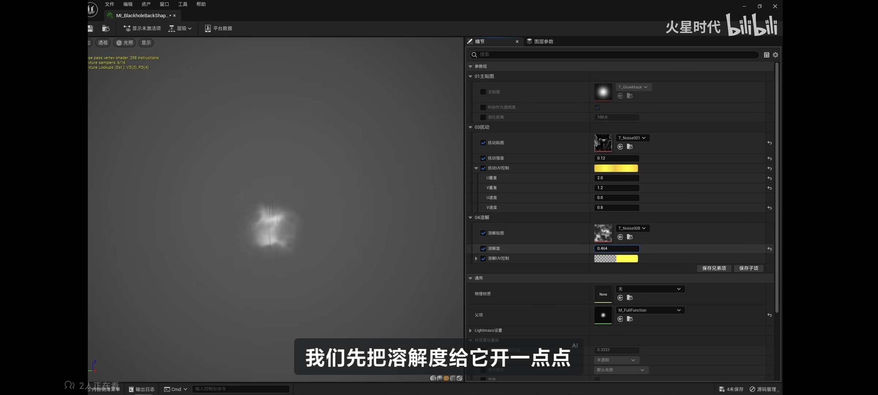Click the 扰动UV控制 yellow color swatch
Screen dimensions: 878x395
coord(616,168)
